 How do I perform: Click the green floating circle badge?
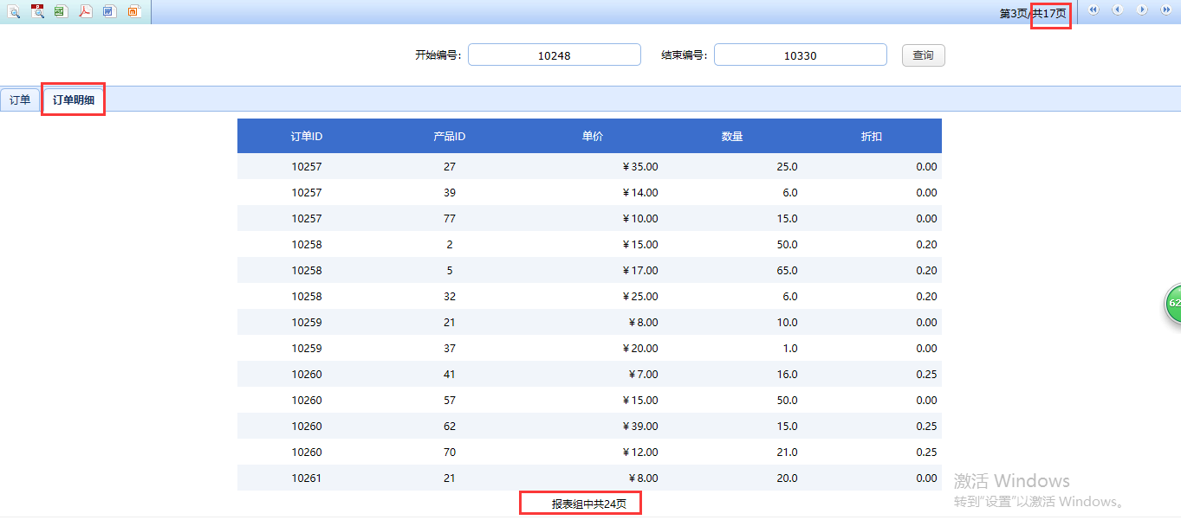1173,304
